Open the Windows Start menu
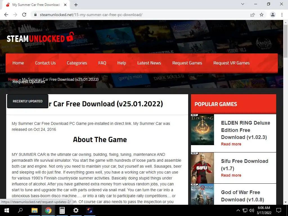The image size is (288, 216). point(7,210)
